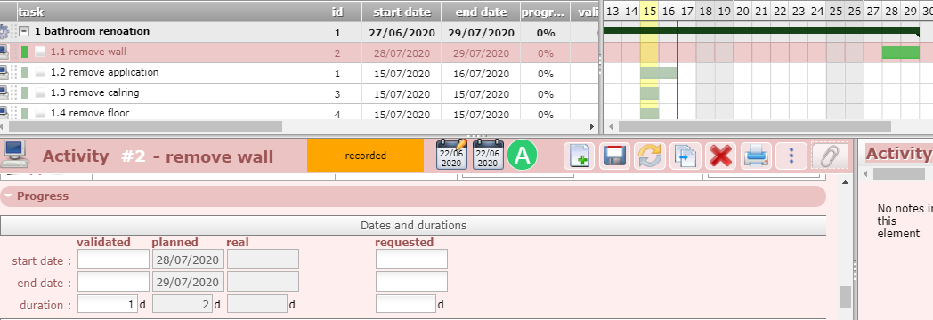Copy the activity with duplicate pages icon
The image size is (933, 320).
pos(685,156)
